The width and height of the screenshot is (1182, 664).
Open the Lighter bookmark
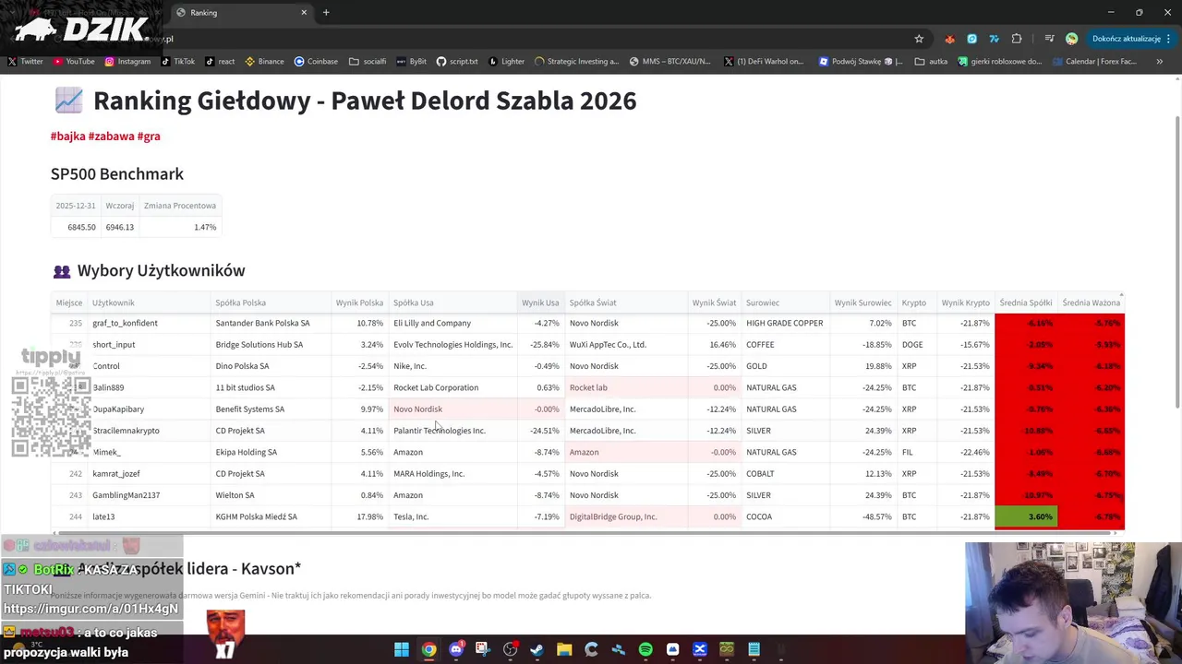click(506, 62)
